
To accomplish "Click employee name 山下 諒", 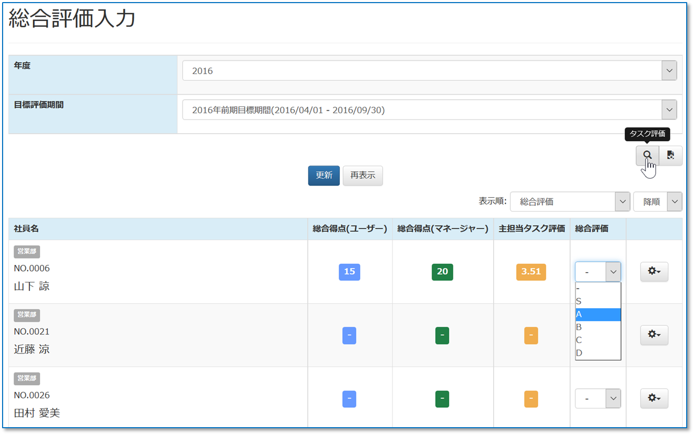I will tap(32, 286).
